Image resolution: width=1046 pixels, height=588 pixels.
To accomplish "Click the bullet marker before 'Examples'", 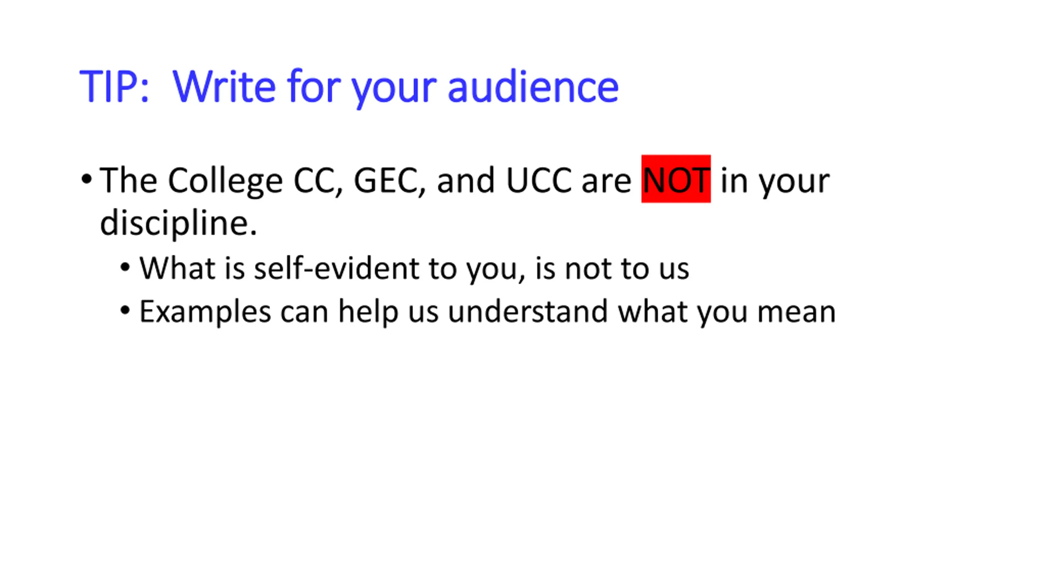I will 125,311.
